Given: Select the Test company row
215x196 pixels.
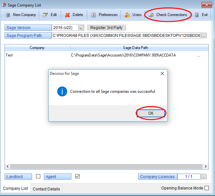Looking at the screenshot, I should point(106,55).
